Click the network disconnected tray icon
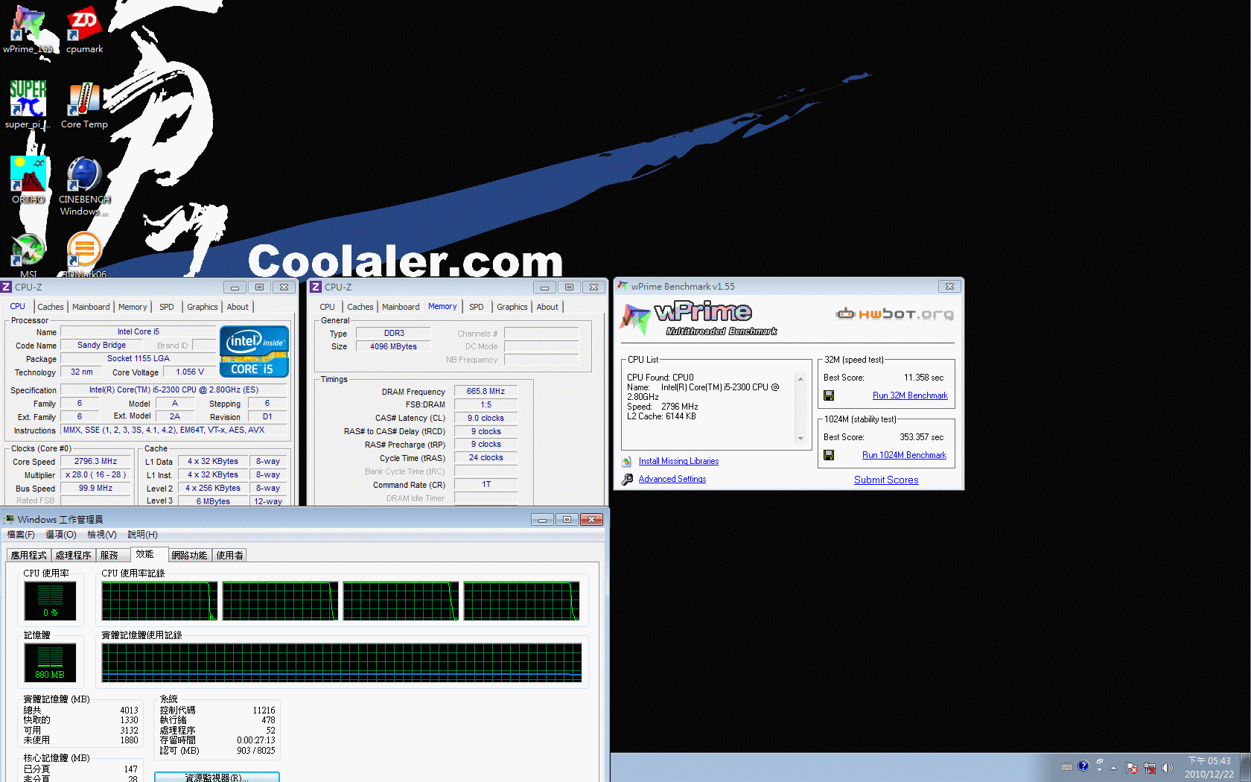1251x782 pixels. pos(1150,767)
